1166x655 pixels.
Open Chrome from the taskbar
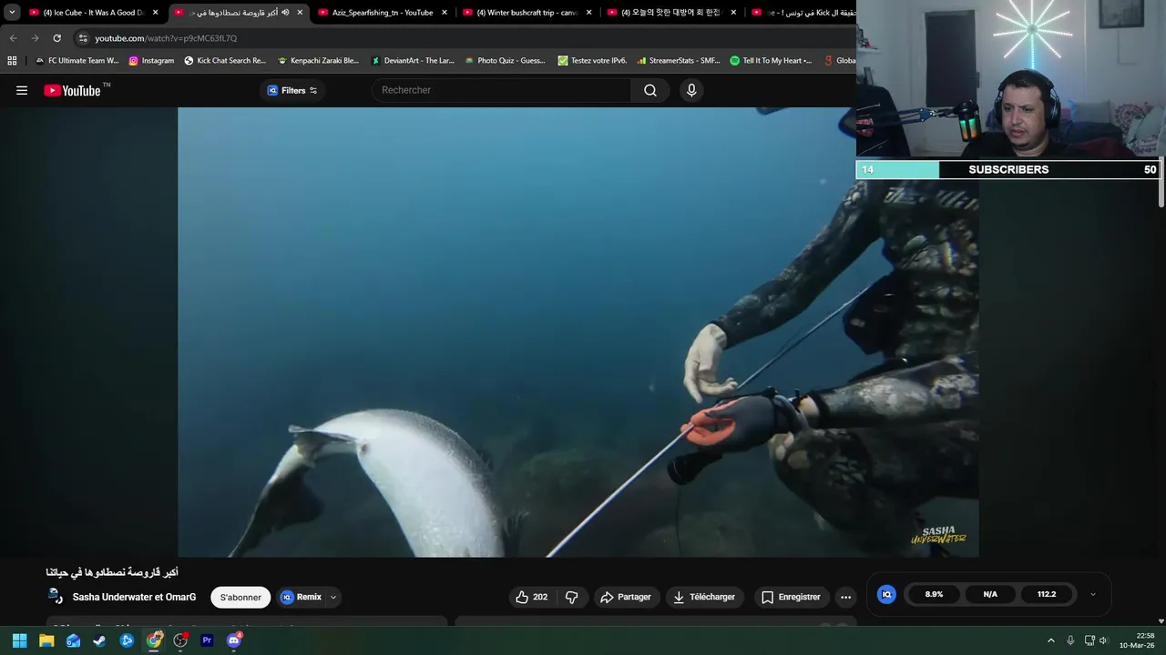pyautogui.click(x=154, y=640)
